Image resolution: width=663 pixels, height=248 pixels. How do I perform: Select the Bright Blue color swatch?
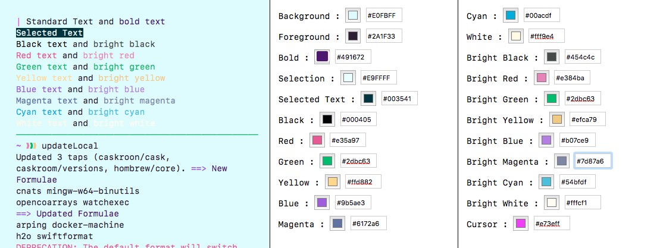pos(547,140)
